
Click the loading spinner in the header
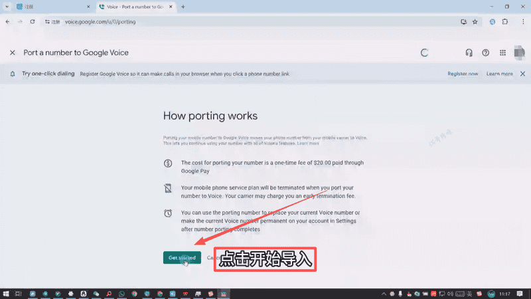point(424,52)
